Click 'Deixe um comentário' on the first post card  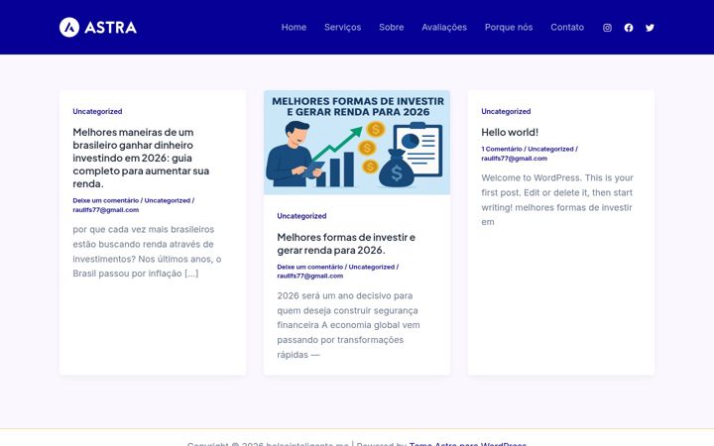[106, 200]
